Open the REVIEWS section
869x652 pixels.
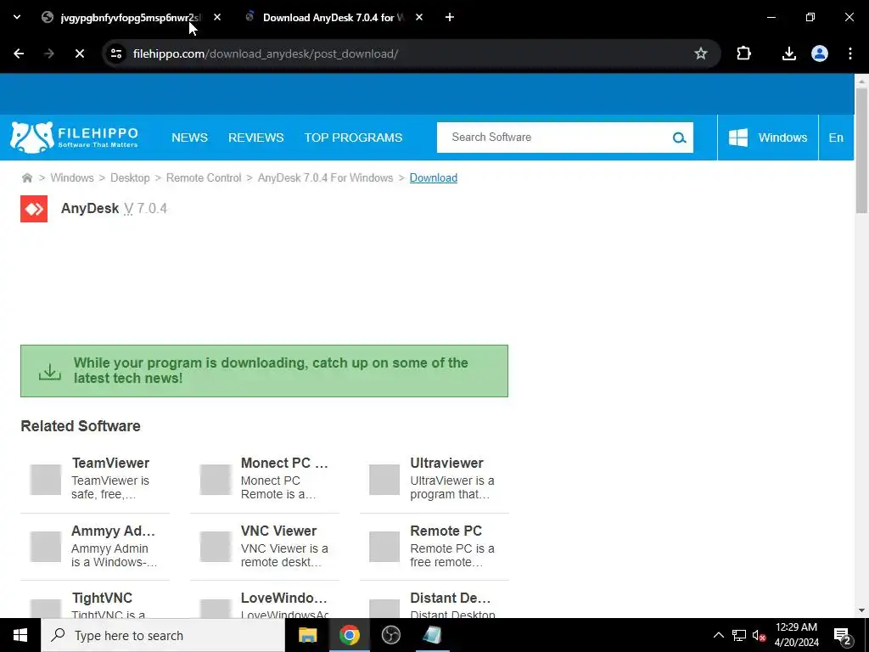(x=256, y=138)
